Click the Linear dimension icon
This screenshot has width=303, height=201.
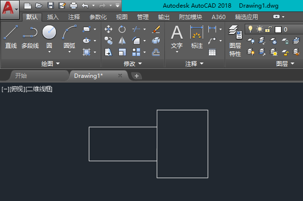[212, 29]
